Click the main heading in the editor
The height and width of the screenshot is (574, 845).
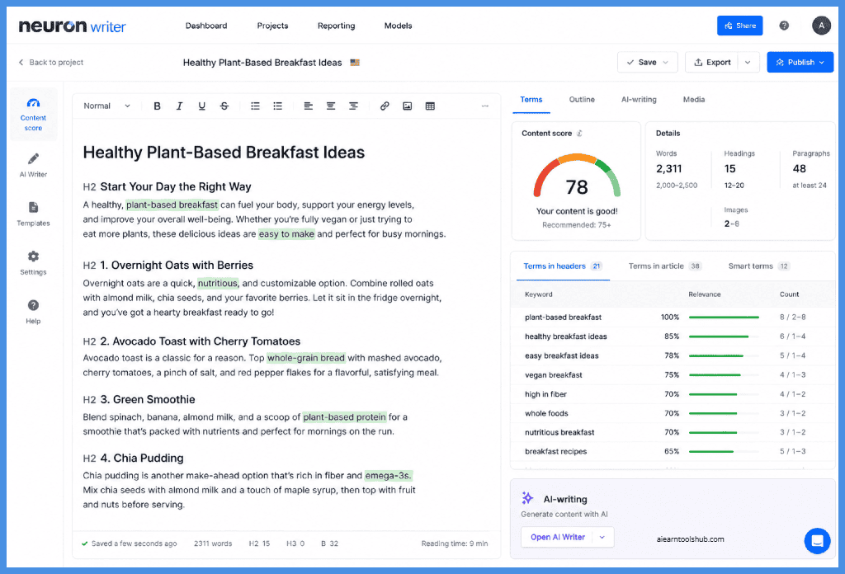(x=224, y=153)
